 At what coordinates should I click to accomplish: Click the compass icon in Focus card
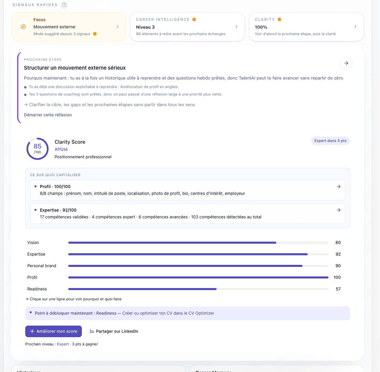[x=23, y=27]
